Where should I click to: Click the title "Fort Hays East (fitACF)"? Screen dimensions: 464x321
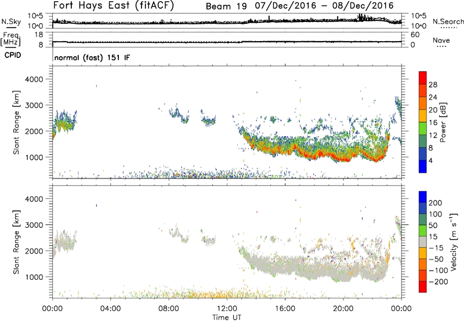point(114,5)
